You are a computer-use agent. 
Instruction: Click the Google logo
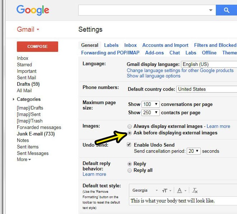point(33,10)
